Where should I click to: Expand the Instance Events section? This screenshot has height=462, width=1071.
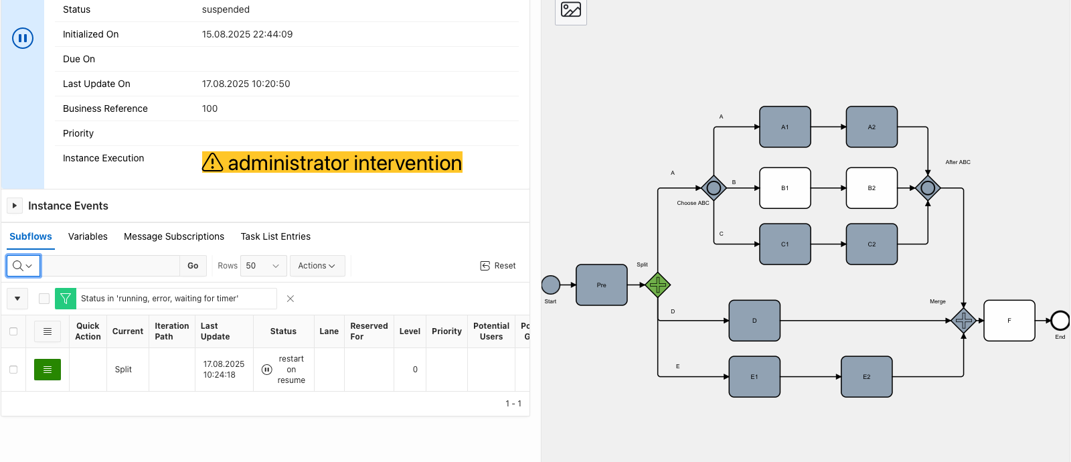coord(15,206)
